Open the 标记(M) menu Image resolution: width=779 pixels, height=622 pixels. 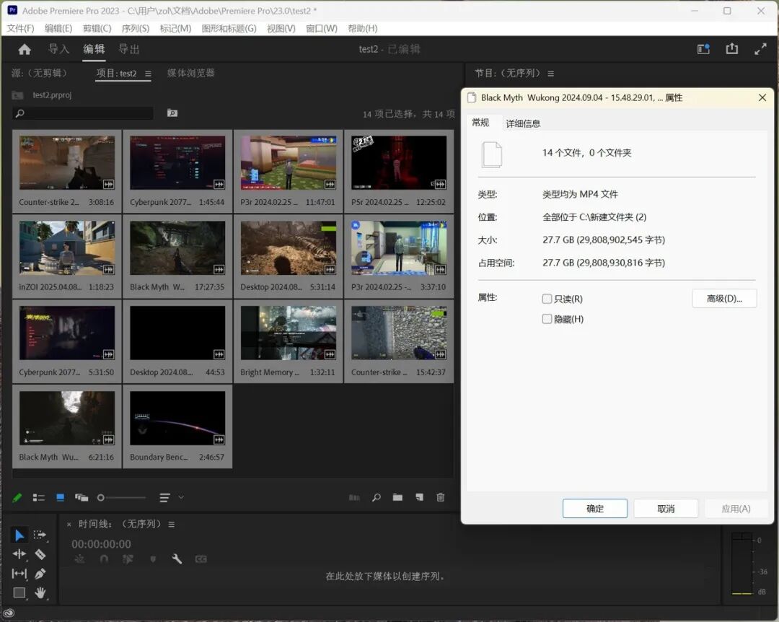coord(175,28)
